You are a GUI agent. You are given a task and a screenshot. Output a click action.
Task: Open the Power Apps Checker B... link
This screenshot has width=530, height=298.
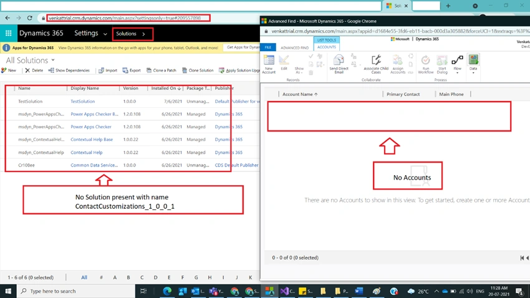94,114
